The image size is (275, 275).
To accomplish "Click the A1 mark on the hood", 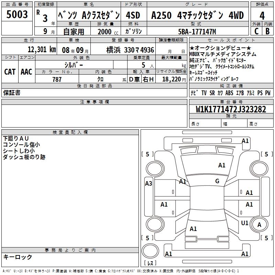I will coord(222,165).
